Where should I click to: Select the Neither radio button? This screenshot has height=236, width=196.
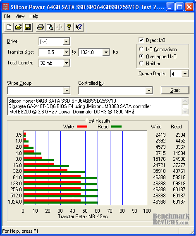click(x=141, y=63)
